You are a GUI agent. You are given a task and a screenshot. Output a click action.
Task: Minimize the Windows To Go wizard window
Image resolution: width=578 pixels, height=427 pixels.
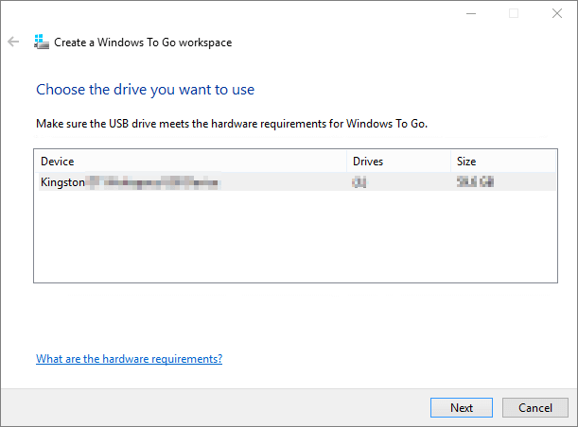470,13
